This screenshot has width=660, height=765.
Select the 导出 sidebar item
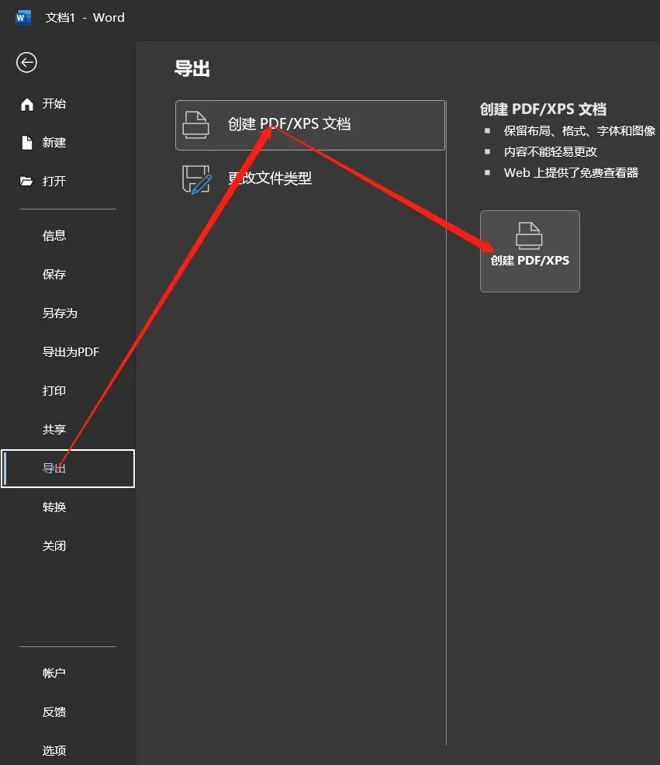67,469
